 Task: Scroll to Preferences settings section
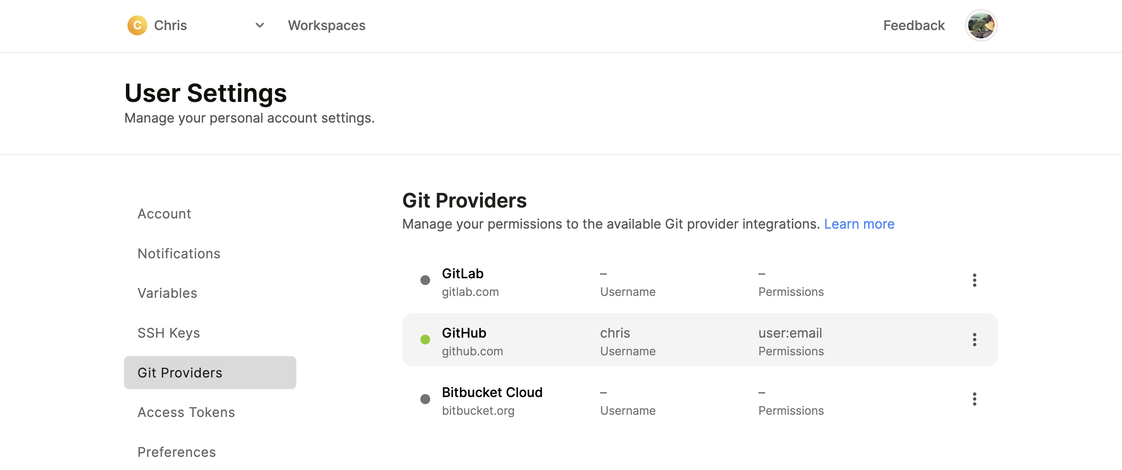(177, 452)
